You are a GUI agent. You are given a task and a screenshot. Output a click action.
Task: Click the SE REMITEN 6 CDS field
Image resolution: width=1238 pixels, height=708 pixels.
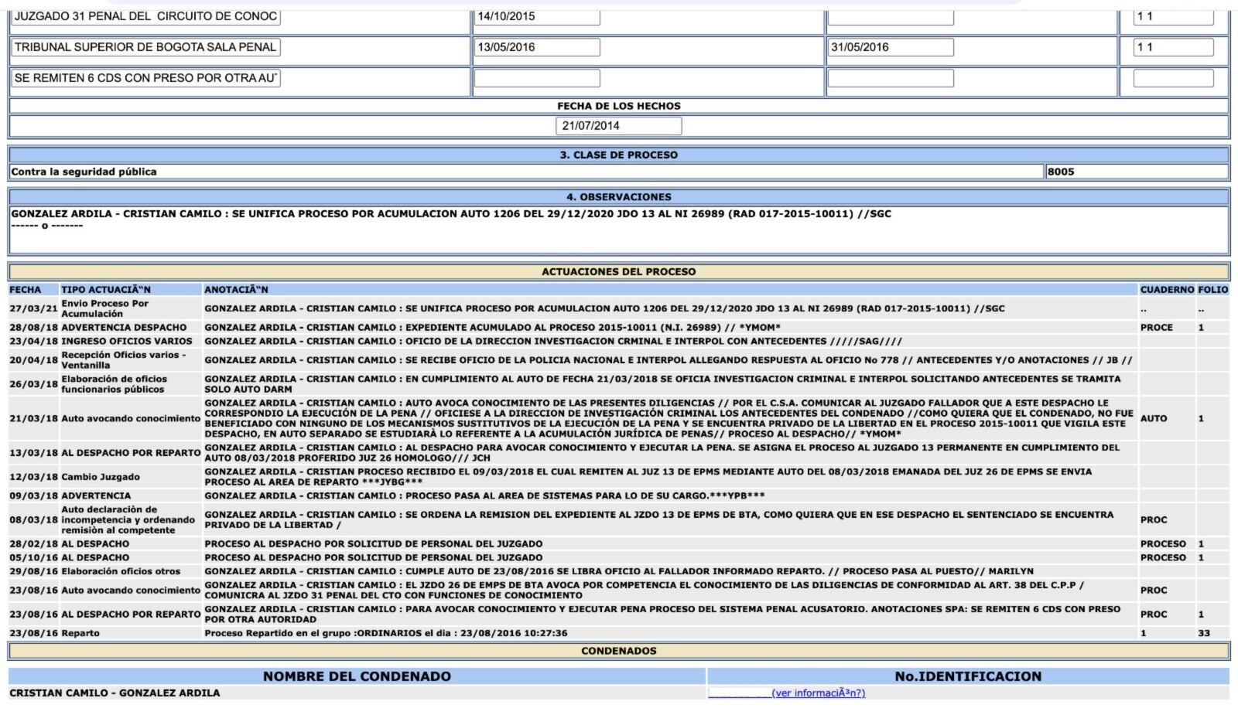(x=145, y=78)
